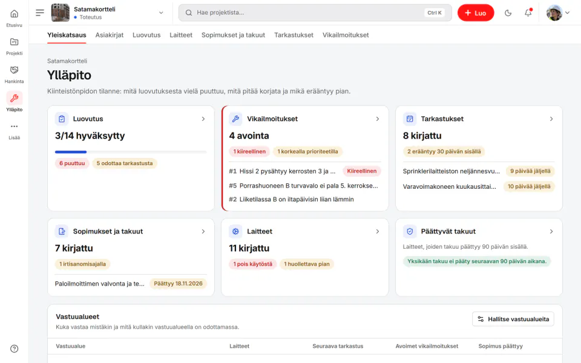Open Tarkastukset card chevron arrow
Screen dimensions: 581x363
click(x=551, y=119)
